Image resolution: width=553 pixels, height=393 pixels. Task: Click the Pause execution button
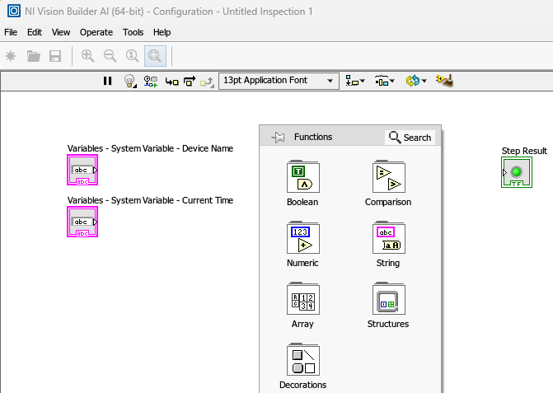(x=108, y=81)
